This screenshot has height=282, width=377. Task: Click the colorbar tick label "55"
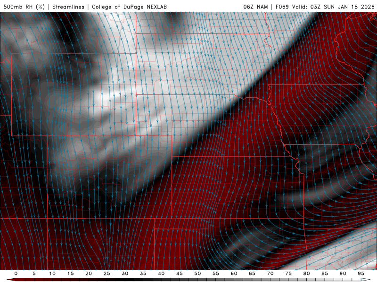[x=216, y=274]
